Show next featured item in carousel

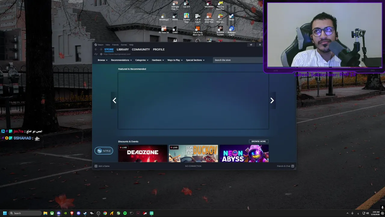pyautogui.click(x=272, y=100)
